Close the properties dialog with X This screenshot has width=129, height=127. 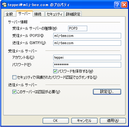click(x=124, y=5)
